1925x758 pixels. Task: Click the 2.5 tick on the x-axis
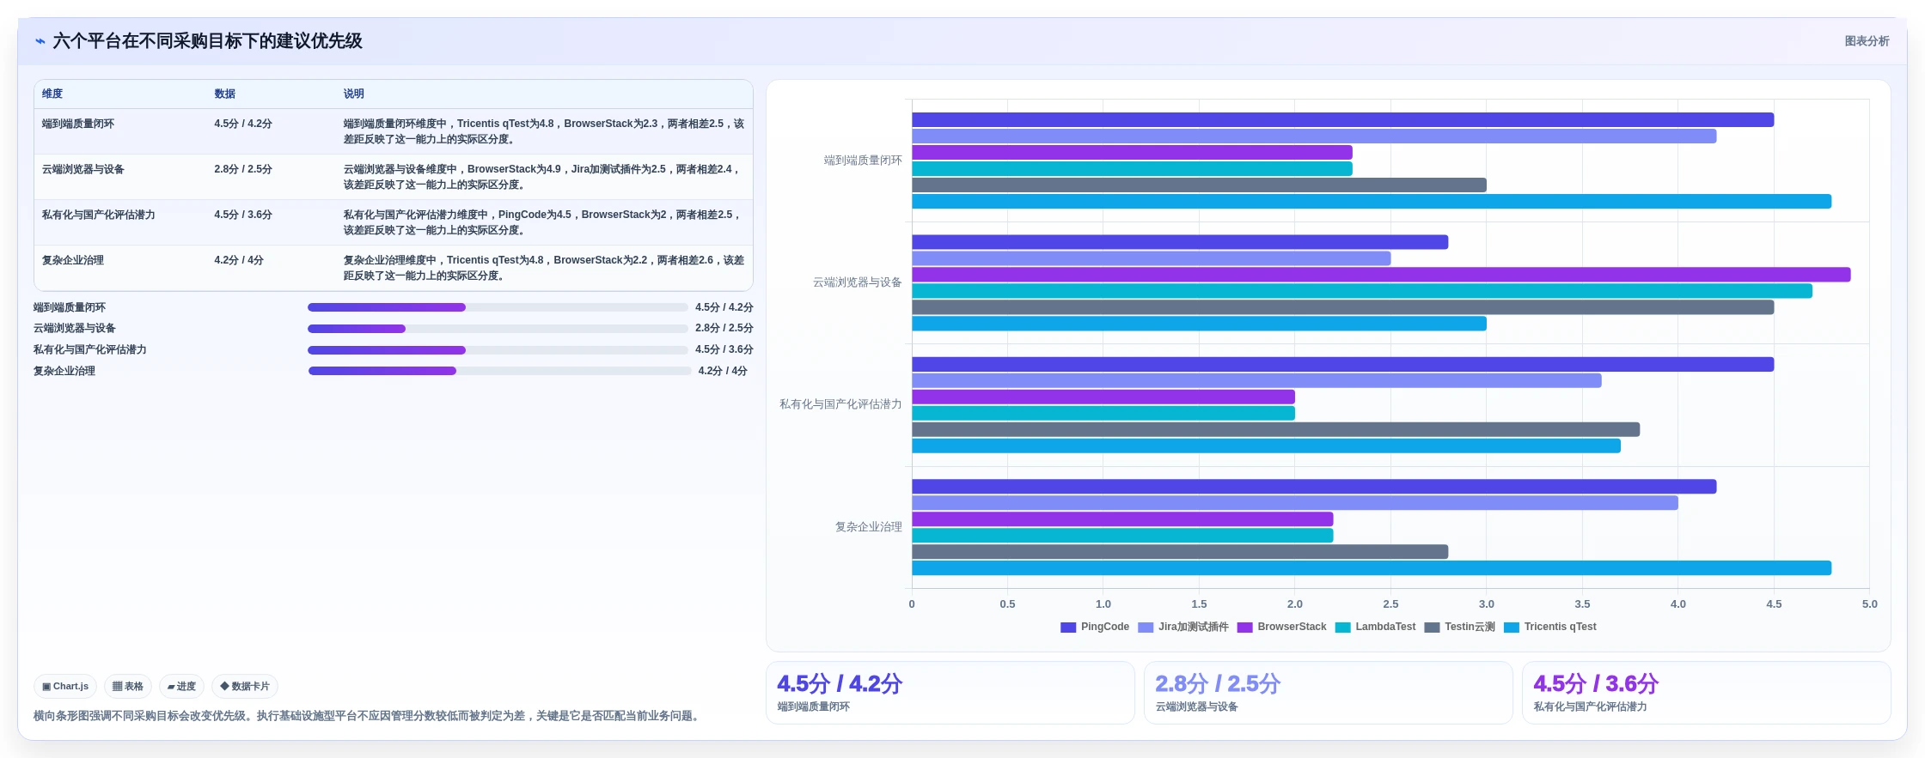[1390, 604]
